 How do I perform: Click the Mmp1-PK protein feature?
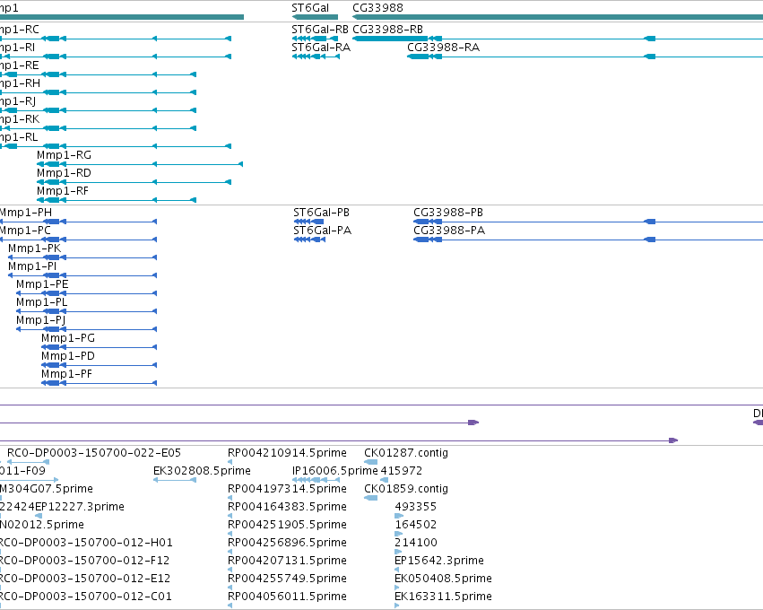pyautogui.click(x=82, y=257)
